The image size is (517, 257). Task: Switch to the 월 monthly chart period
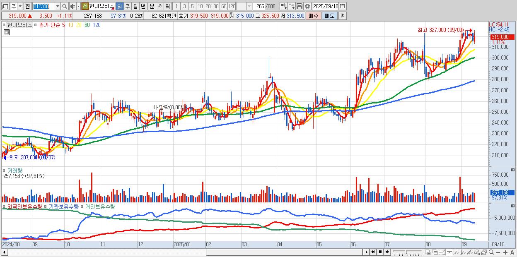(135, 6)
